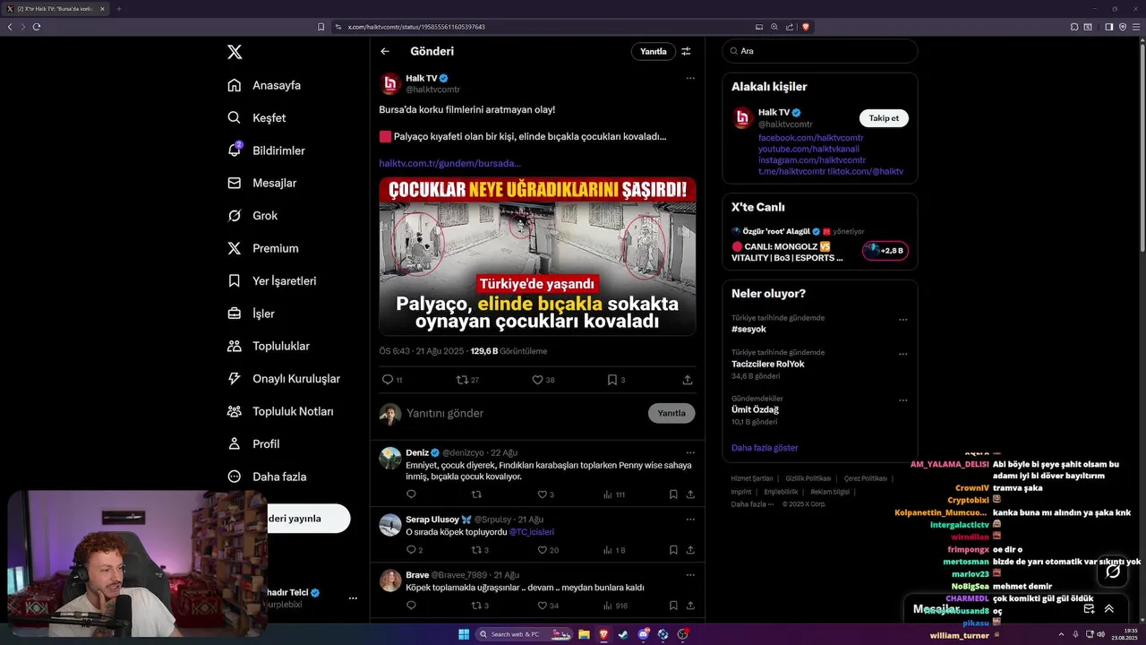Image resolution: width=1146 pixels, height=645 pixels.
Task: Click the Ara search field
Action: click(x=820, y=51)
